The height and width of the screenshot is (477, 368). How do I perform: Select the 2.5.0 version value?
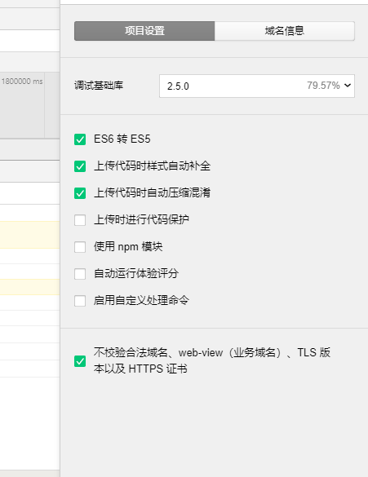[x=178, y=86]
